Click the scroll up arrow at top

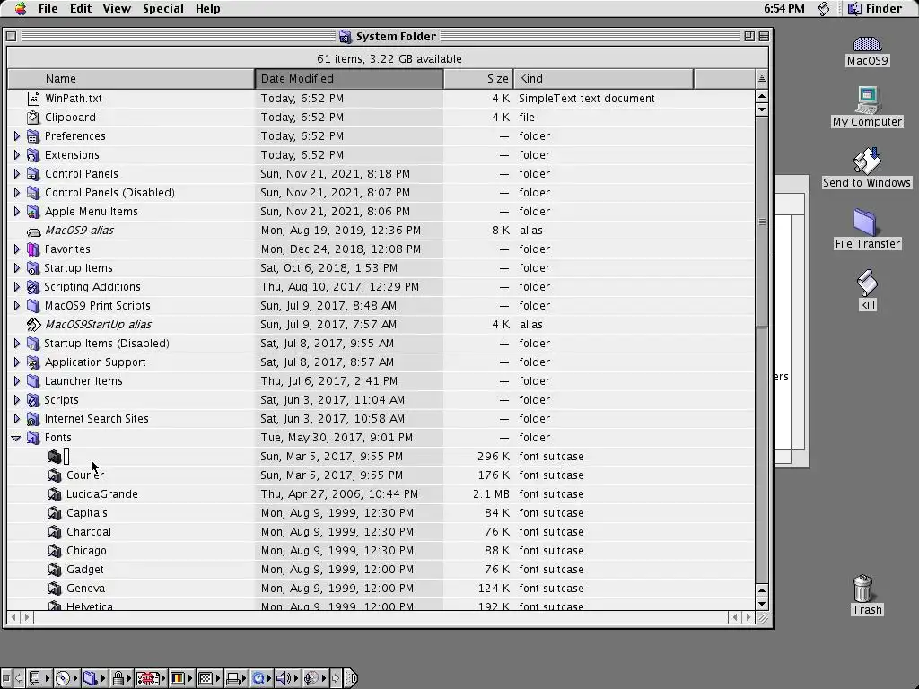click(761, 96)
